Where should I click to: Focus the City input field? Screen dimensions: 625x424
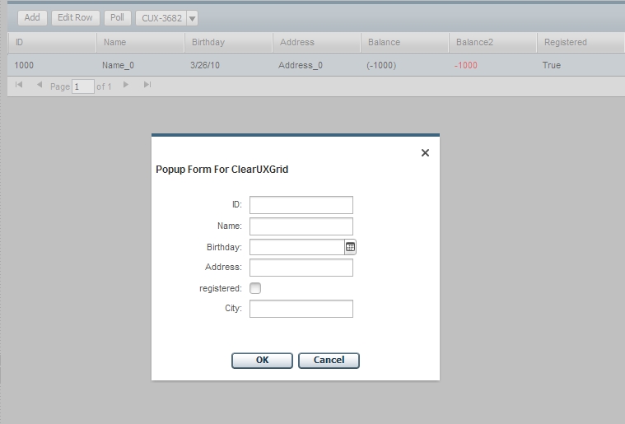coord(301,309)
